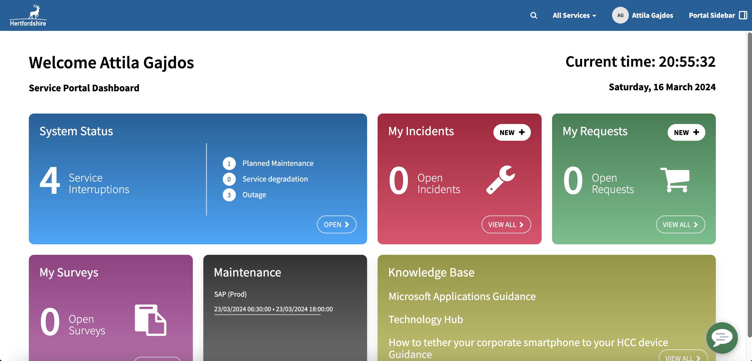Click the search magnifier icon

tap(533, 15)
